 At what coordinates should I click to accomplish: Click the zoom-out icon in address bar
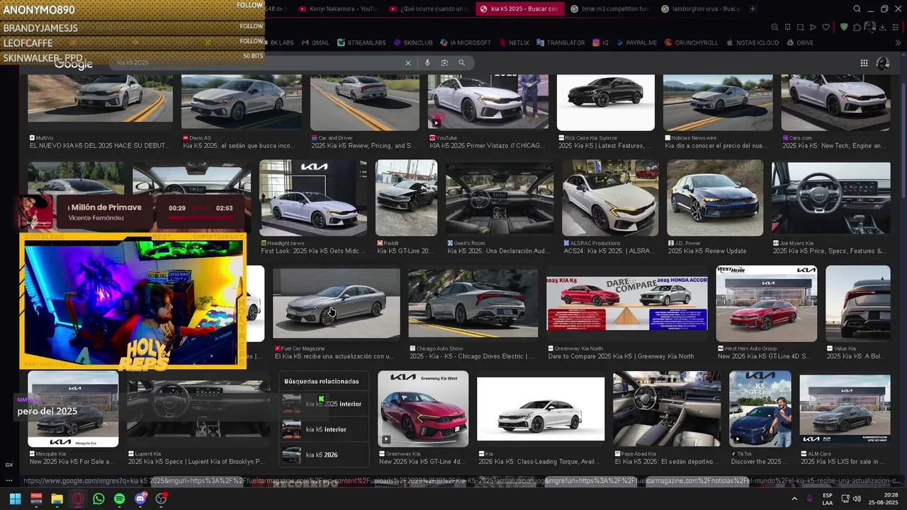pos(774,27)
